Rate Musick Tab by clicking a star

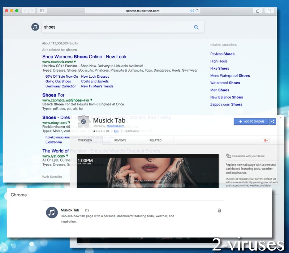tap(98, 131)
